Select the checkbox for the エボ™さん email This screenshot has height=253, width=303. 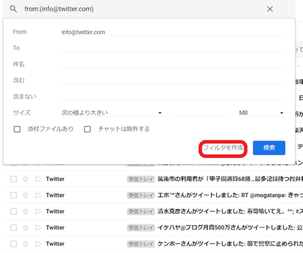14,195
